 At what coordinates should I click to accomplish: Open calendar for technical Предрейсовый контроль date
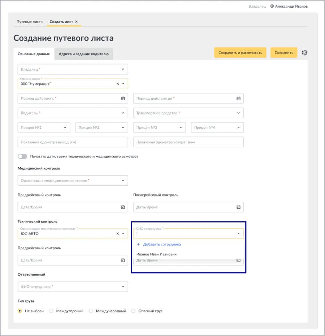(123, 260)
